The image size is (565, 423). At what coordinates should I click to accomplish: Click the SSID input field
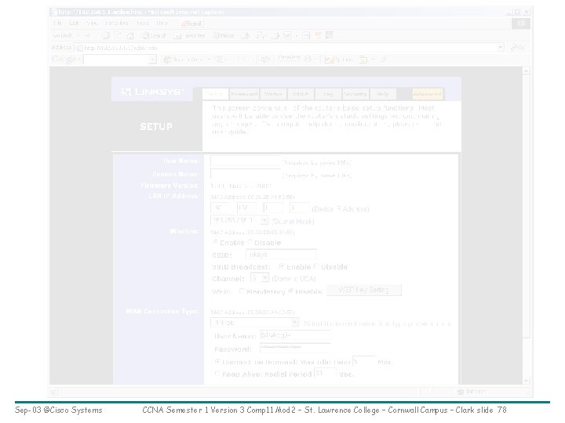281,255
